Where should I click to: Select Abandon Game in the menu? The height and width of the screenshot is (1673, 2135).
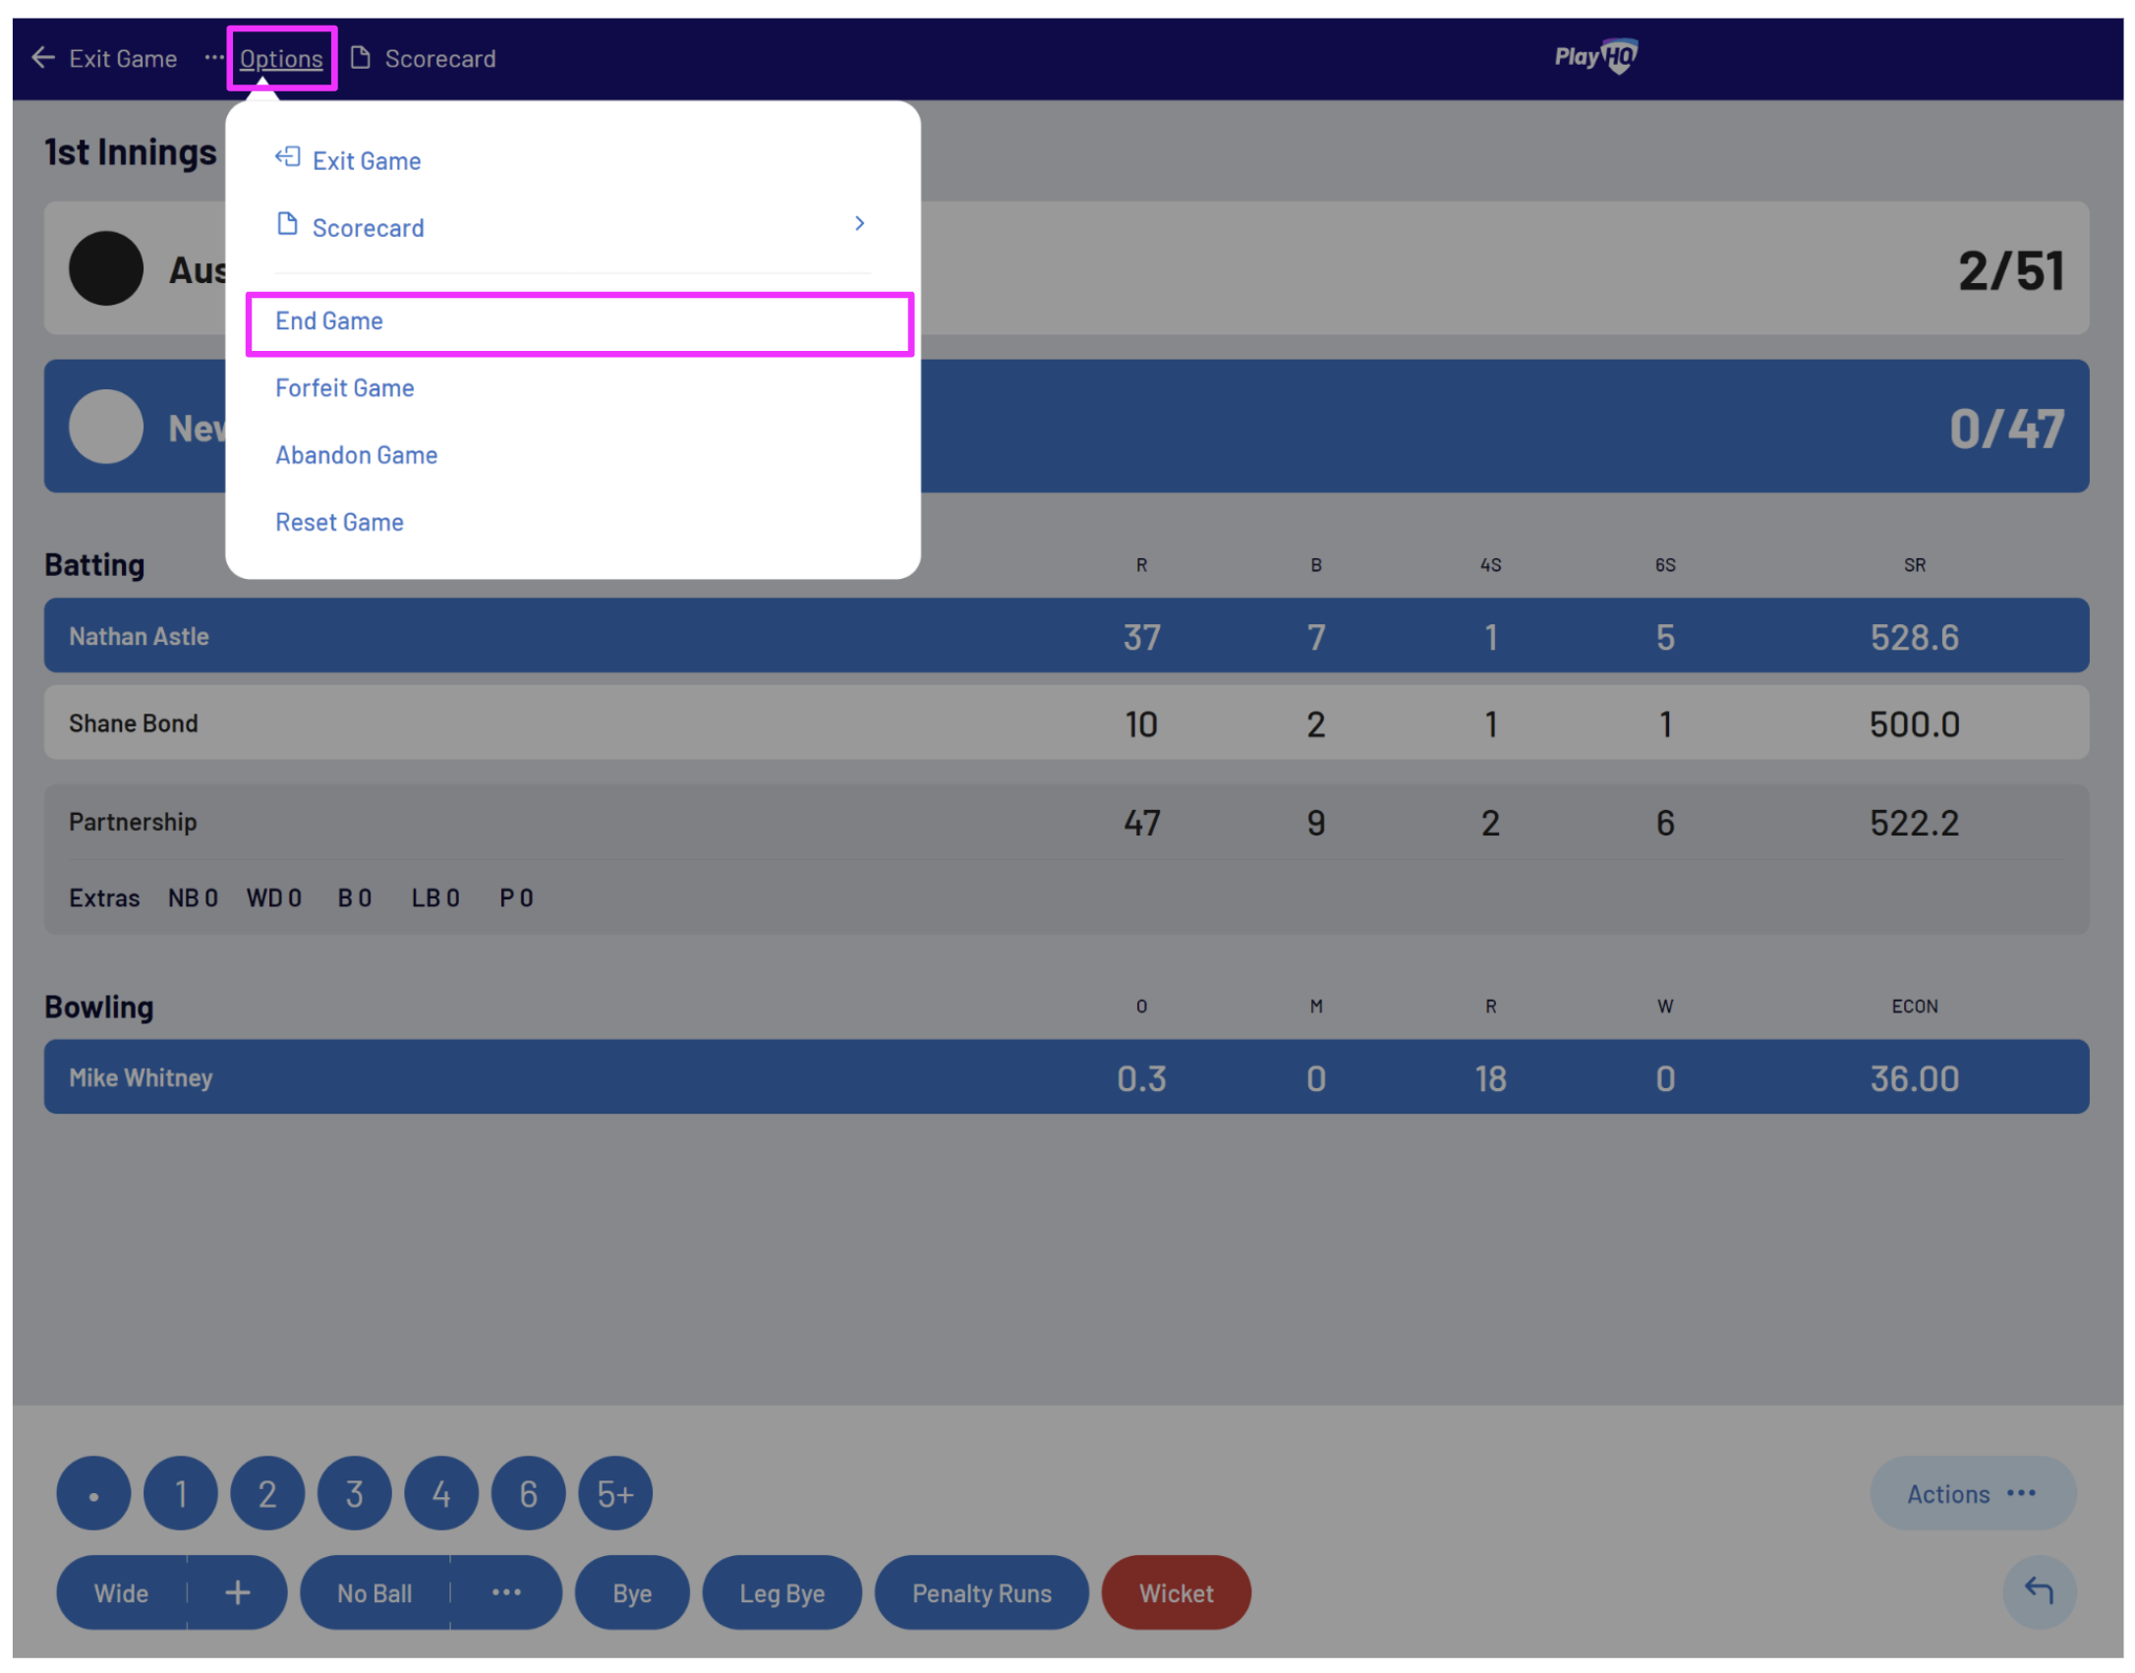click(356, 455)
